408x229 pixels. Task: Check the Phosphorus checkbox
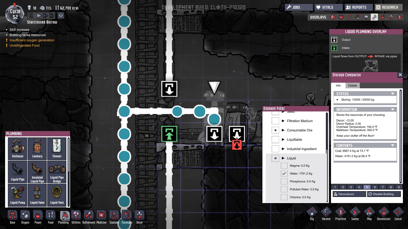284,181
